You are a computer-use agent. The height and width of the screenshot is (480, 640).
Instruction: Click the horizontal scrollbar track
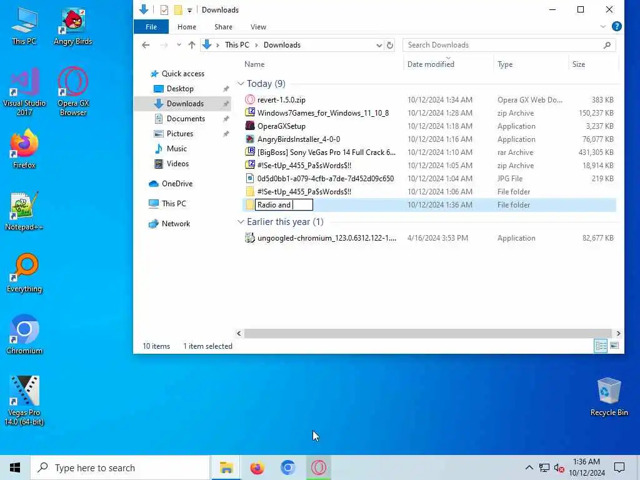pyautogui.click(x=427, y=334)
